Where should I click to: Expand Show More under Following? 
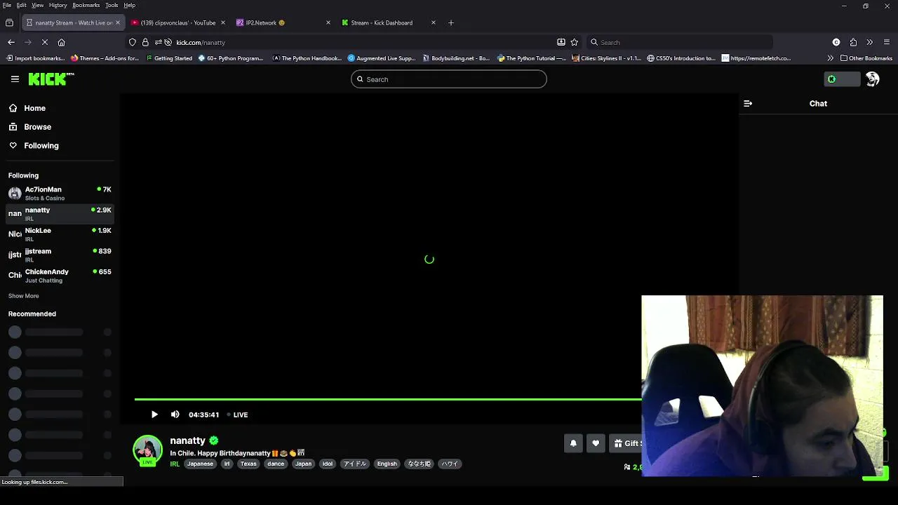click(x=24, y=296)
